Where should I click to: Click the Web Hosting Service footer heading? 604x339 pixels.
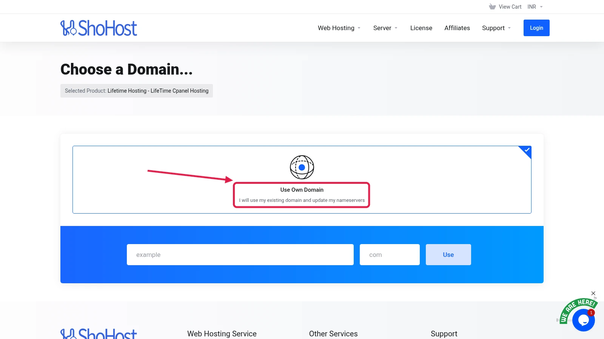point(222,334)
